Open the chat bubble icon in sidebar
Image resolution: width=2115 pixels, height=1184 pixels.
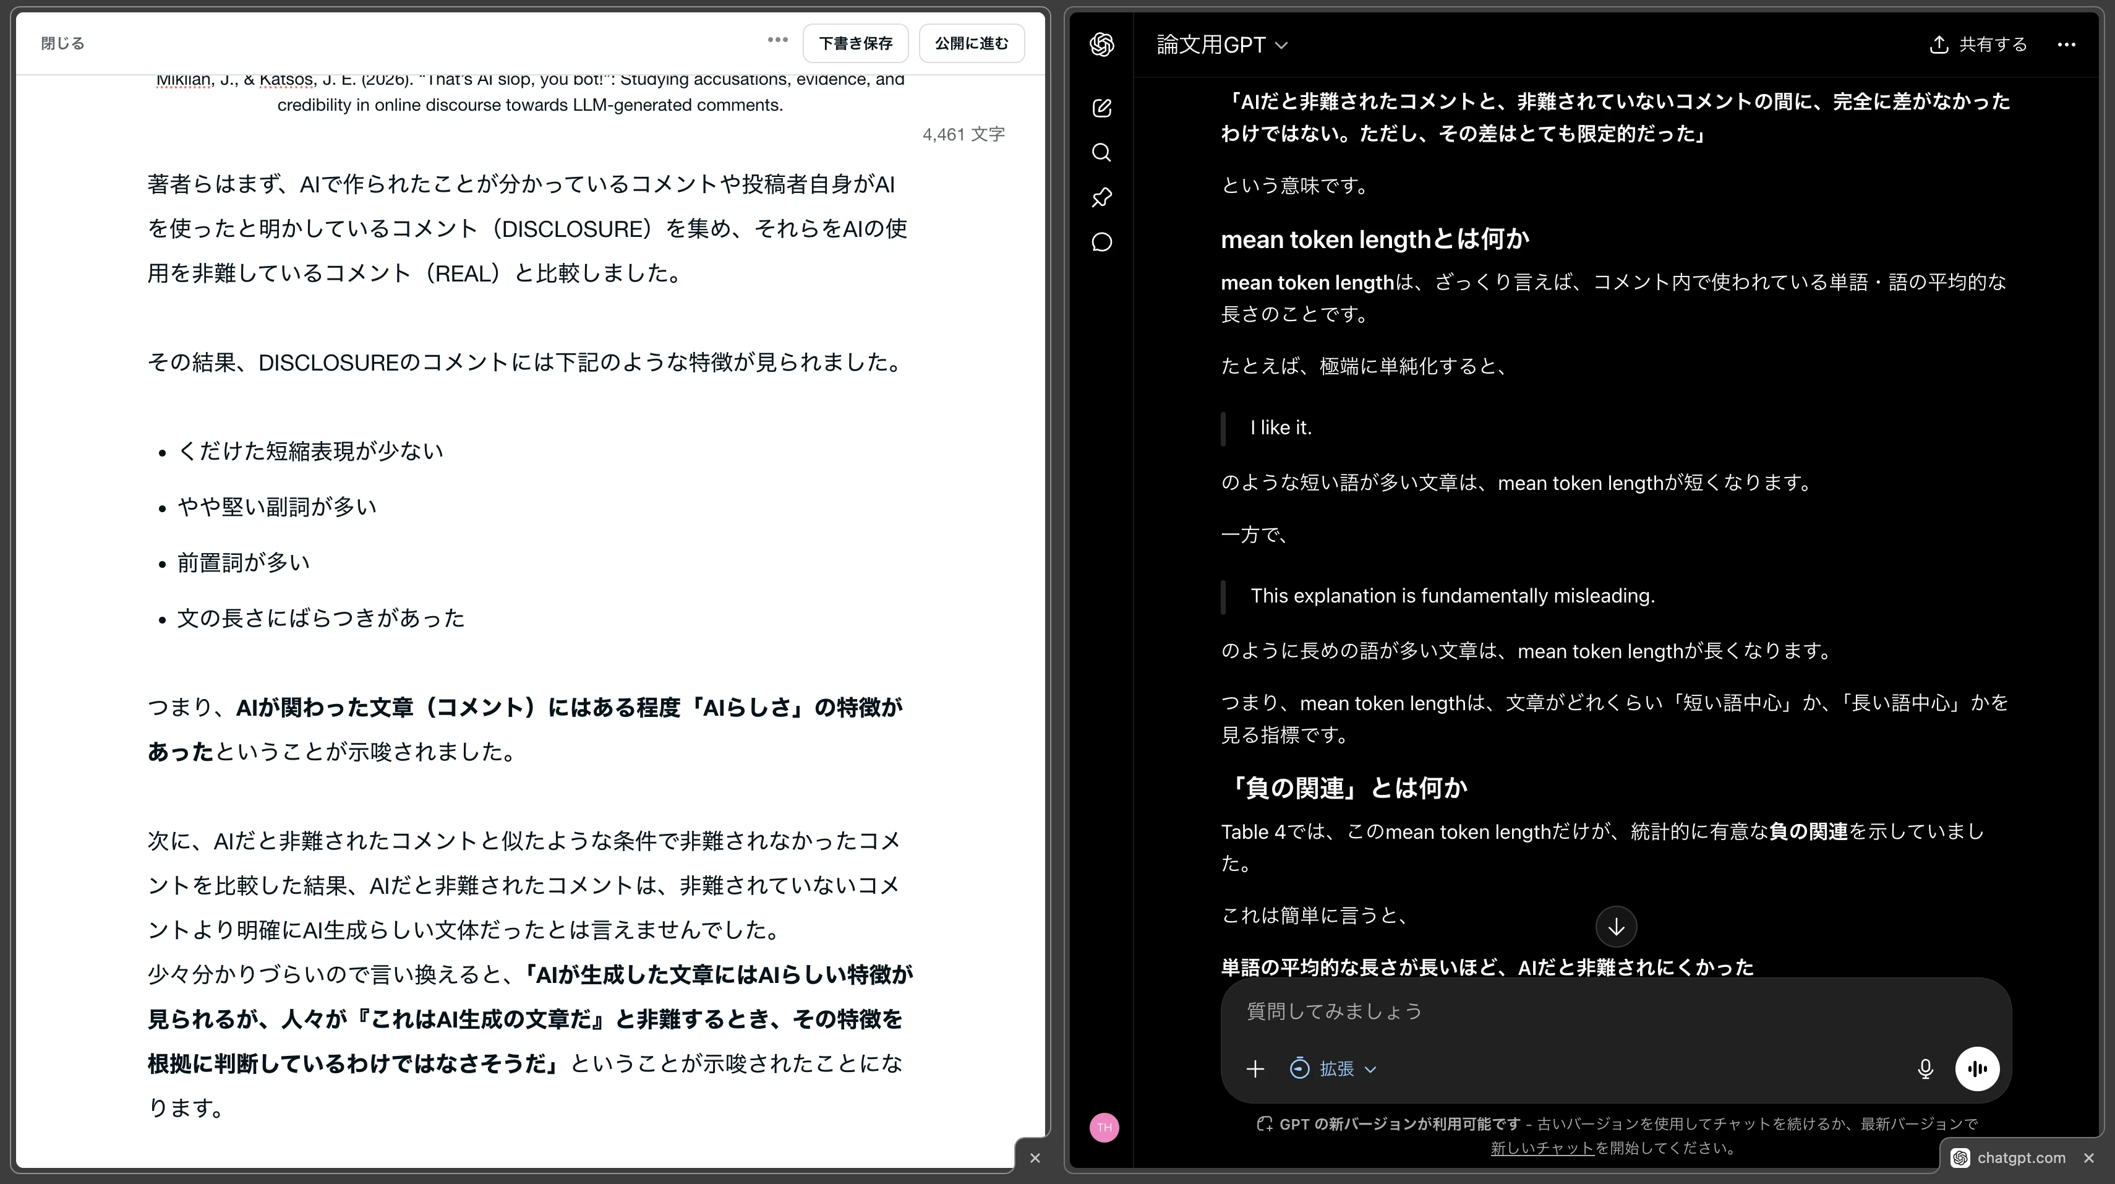1102,242
